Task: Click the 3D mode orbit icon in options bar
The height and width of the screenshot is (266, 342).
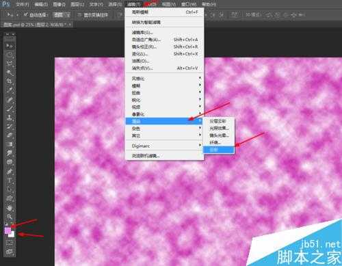Action: [x=269, y=15]
